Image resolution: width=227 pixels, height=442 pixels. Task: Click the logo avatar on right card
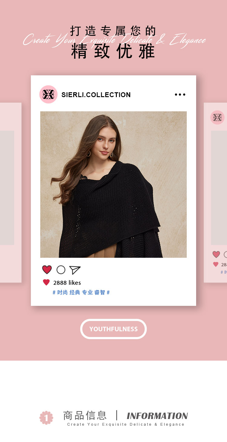coord(217,117)
